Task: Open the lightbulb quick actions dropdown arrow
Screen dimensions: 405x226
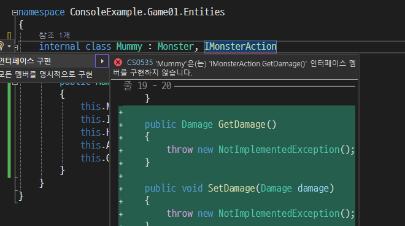Action: (x=9, y=47)
